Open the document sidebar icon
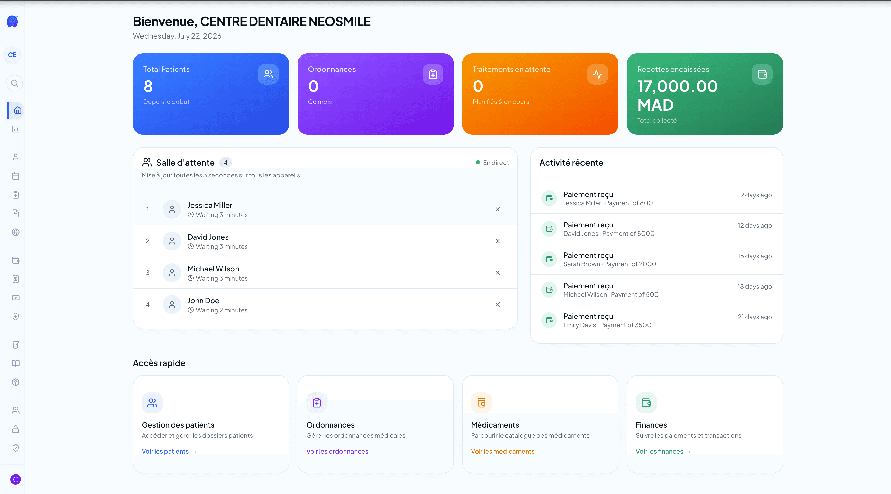891x494 pixels. [x=16, y=213]
